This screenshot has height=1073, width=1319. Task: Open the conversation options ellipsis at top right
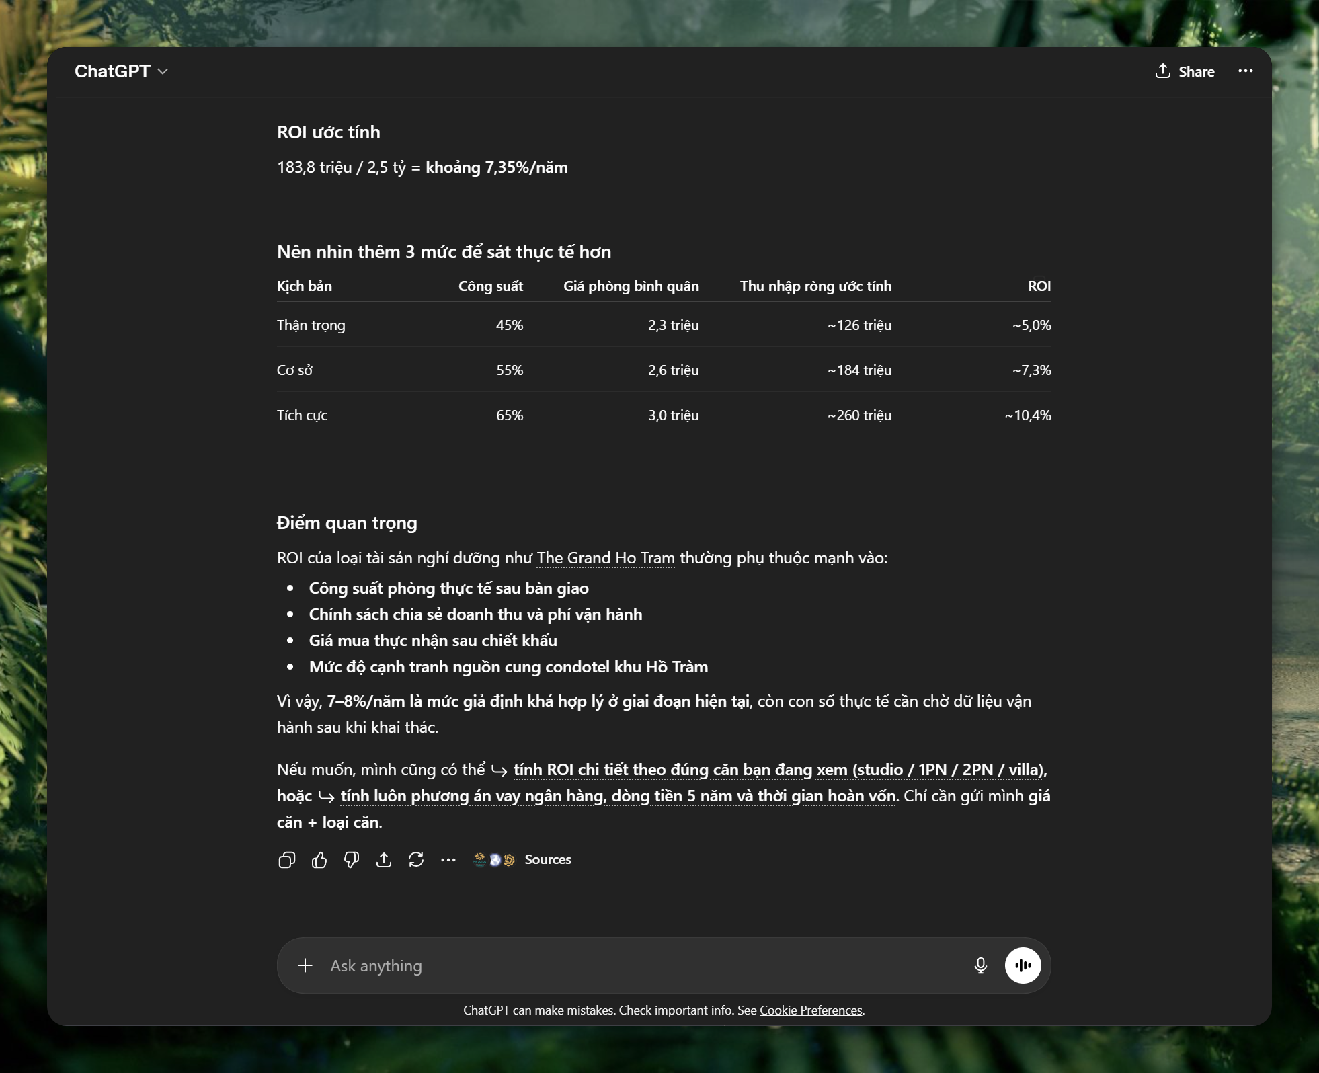[x=1246, y=71]
